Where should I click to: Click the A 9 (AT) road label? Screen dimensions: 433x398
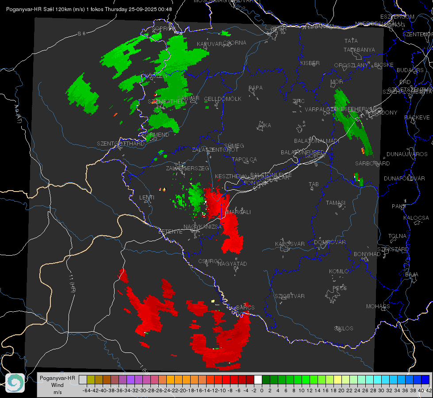pos(18,114)
